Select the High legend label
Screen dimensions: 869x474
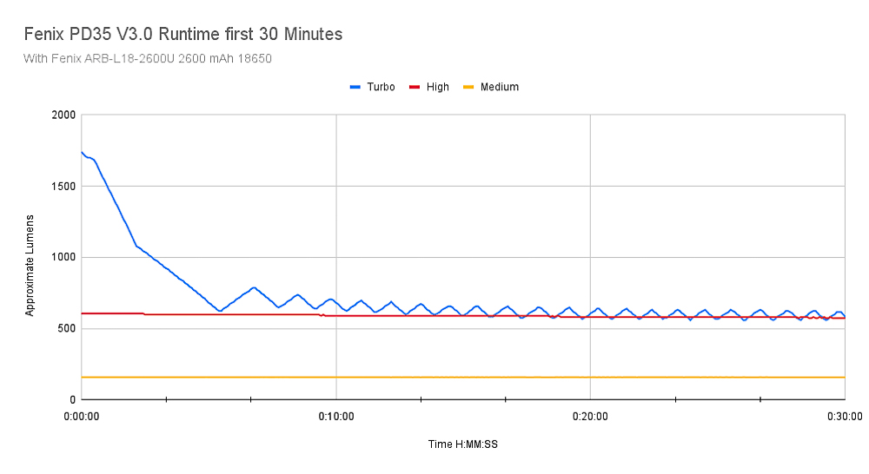tap(438, 87)
